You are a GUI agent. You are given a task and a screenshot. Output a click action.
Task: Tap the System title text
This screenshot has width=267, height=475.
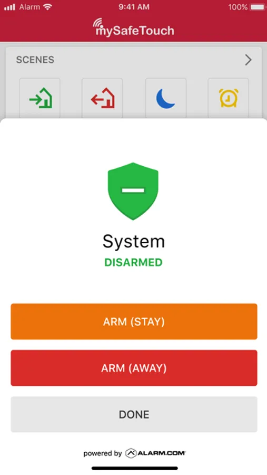134,241
